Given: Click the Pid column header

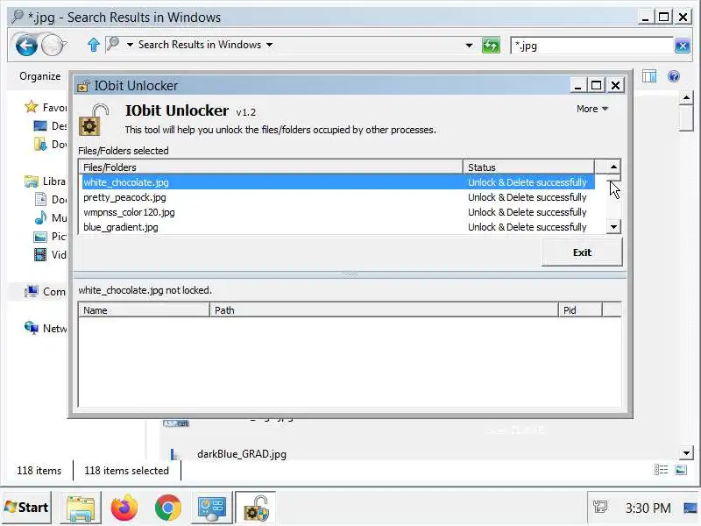Looking at the screenshot, I should (x=580, y=310).
